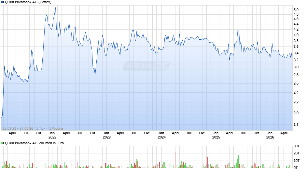The width and height of the screenshot is (306, 171).
Task: Click the '4,8' price axis label
Action: pyautogui.click(x=296, y=14)
